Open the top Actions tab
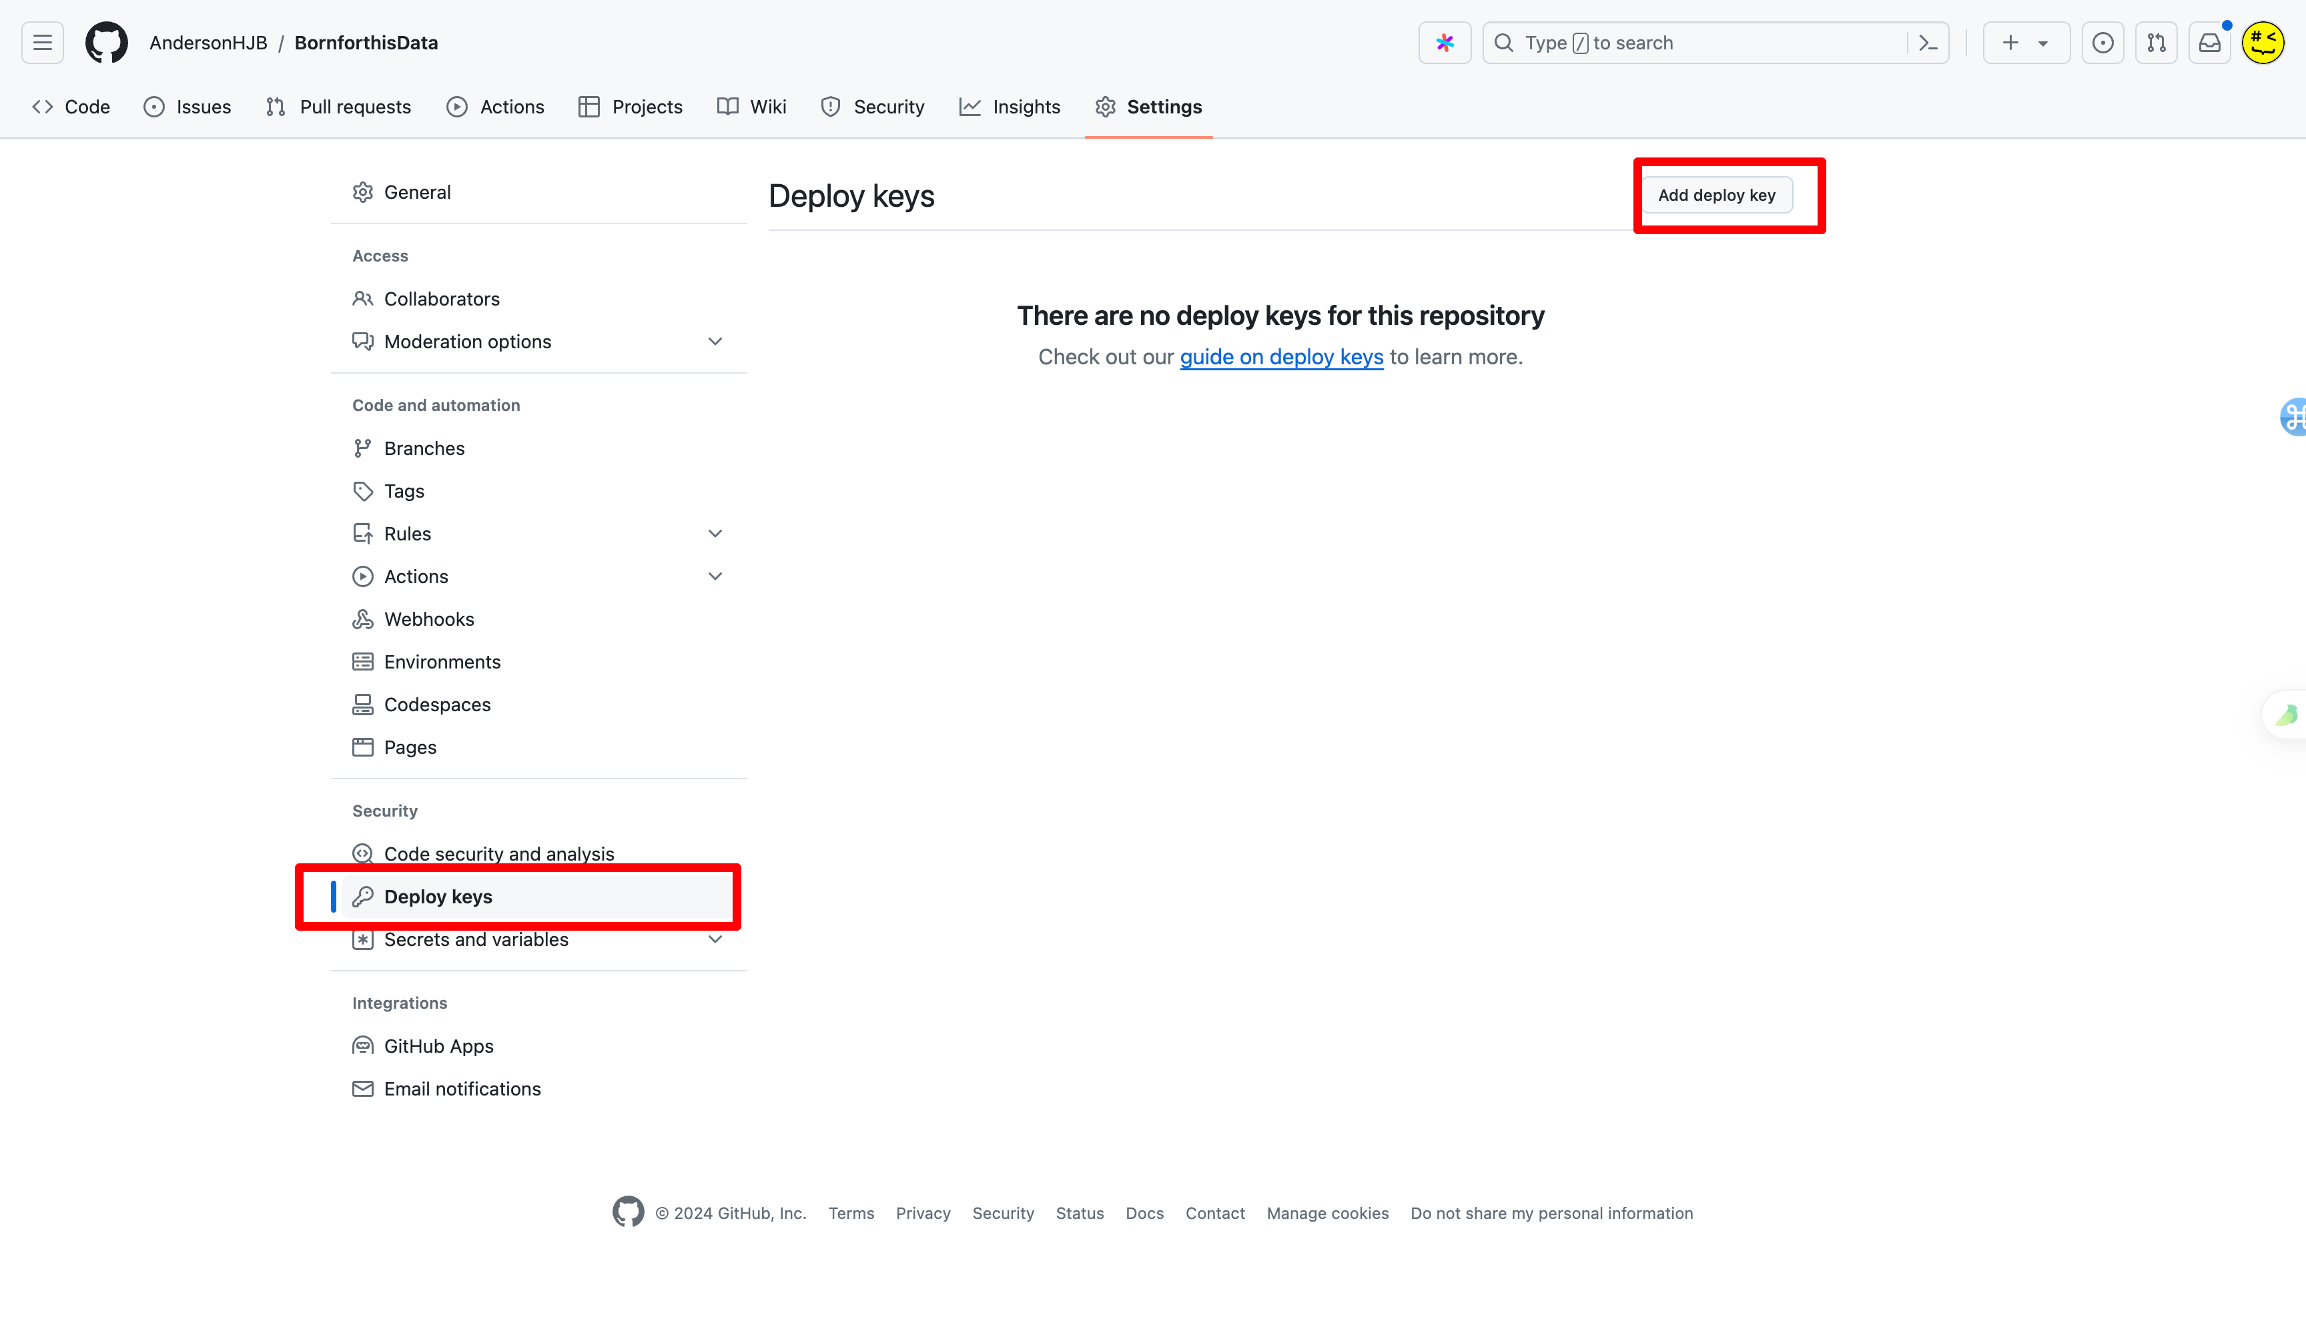 (496, 107)
